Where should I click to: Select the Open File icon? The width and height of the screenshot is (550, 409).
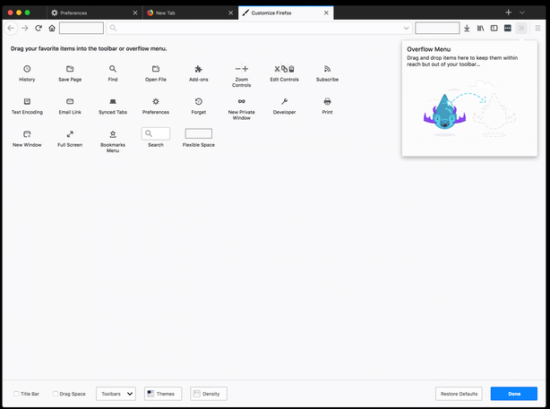tap(156, 69)
